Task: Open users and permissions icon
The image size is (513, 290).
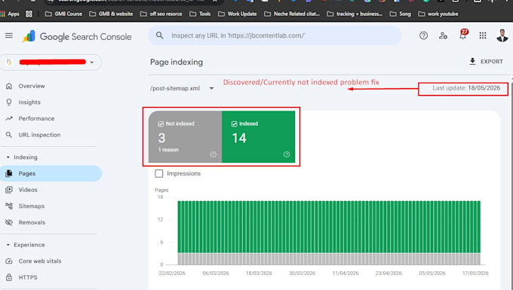Action: coord(443,35)
